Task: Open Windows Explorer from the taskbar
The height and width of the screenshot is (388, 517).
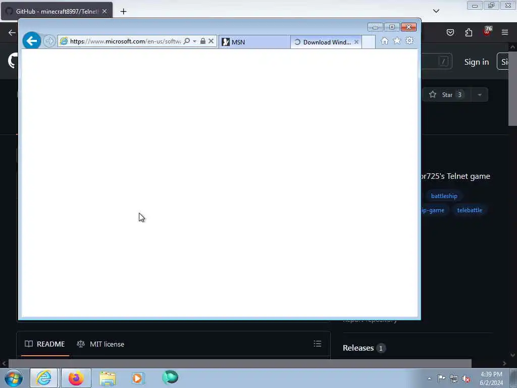Action: (108, 378)
